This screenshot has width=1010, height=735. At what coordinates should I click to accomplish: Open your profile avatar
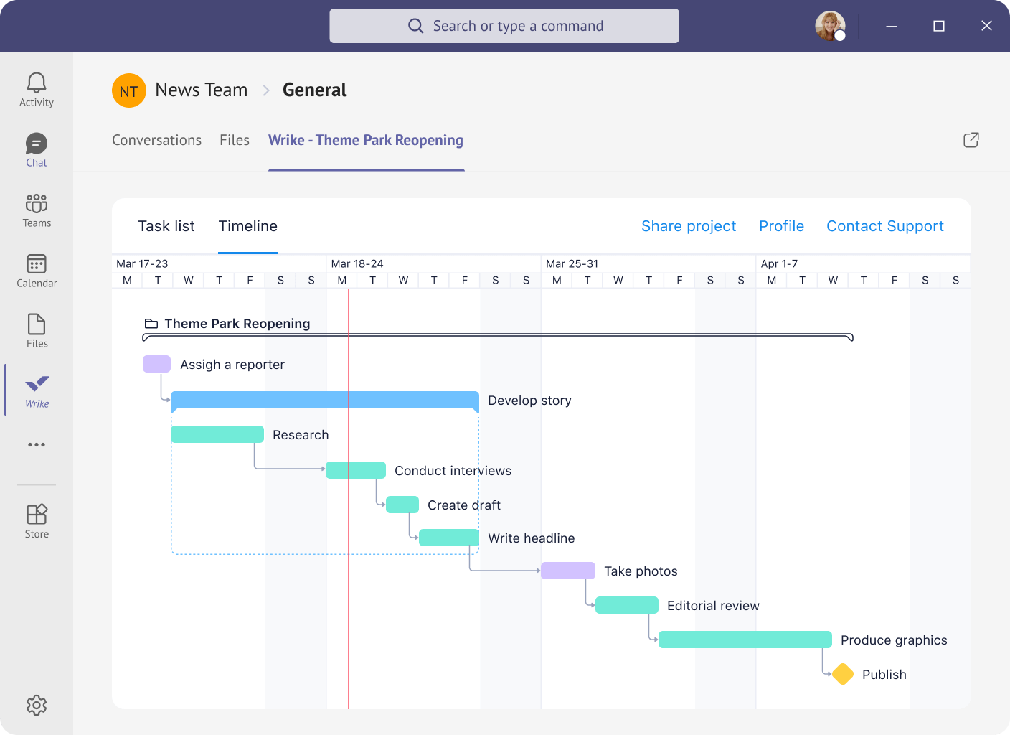(x=830, y=26)
